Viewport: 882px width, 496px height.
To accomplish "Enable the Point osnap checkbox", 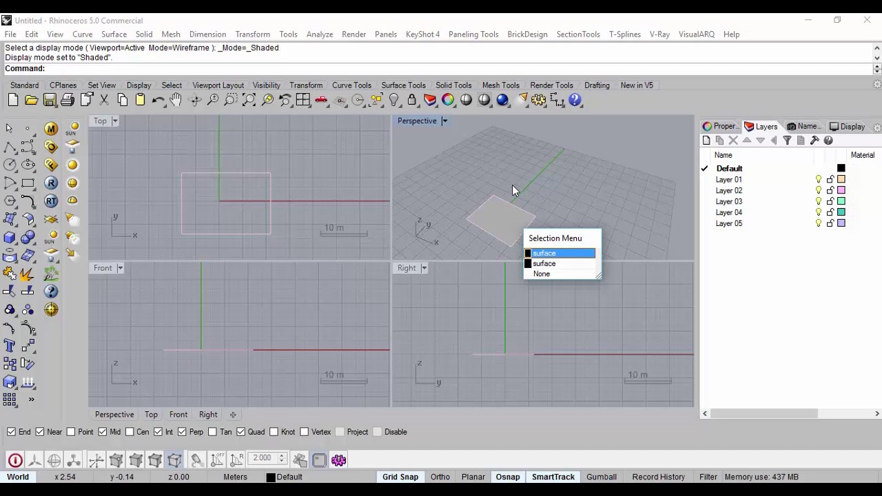I will tap(72, 432).
